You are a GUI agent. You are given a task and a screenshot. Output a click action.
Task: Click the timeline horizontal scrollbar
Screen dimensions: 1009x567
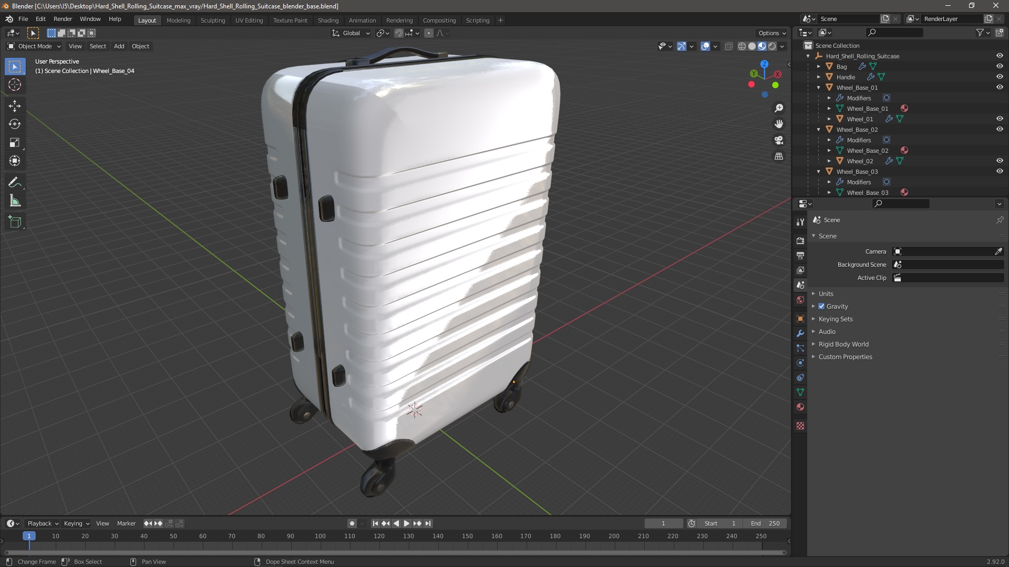[395, 552]
